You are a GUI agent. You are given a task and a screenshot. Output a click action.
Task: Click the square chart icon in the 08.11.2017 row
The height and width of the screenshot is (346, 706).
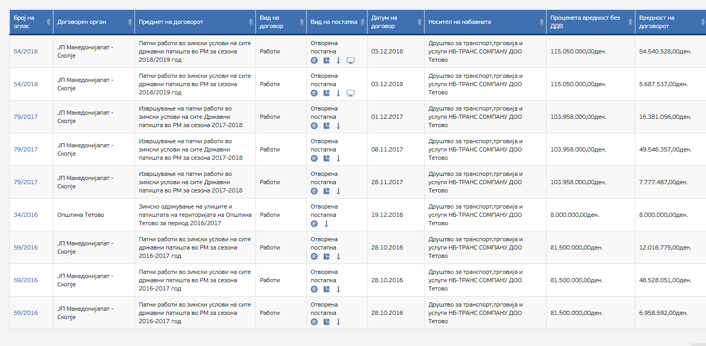(327, 158)
